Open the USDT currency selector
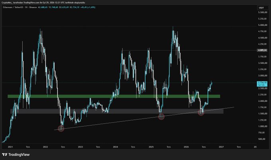The height and width of the screenshot is (160, 271). click(x=263, y=8)
